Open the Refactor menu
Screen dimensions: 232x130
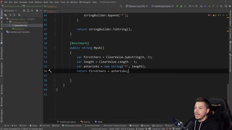pyautogui.click(x=38, y=2)
